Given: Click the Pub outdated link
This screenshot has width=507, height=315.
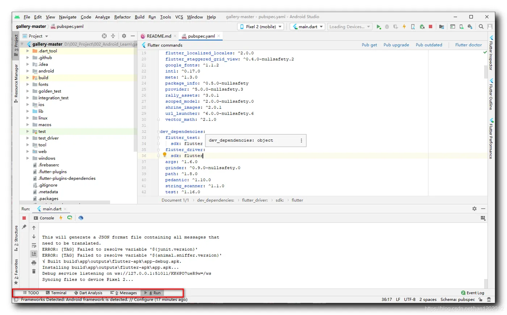Looking at the screenshot, I should coord(429,45).
